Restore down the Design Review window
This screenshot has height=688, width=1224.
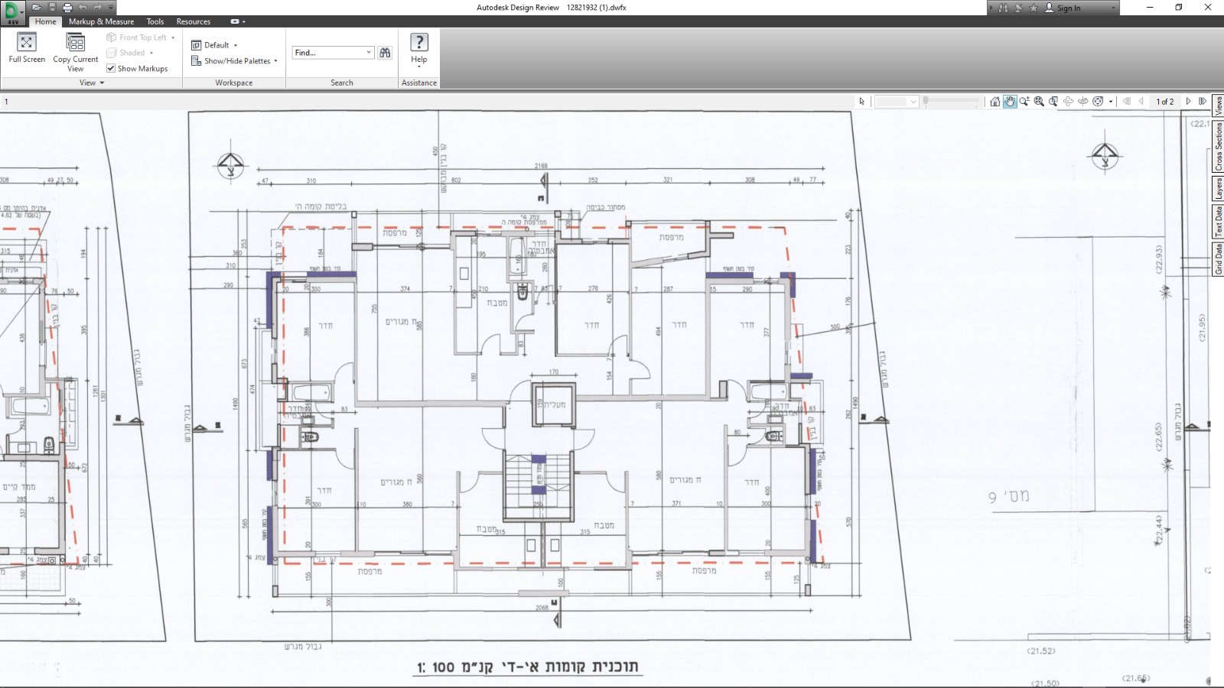coord(1179,8)
